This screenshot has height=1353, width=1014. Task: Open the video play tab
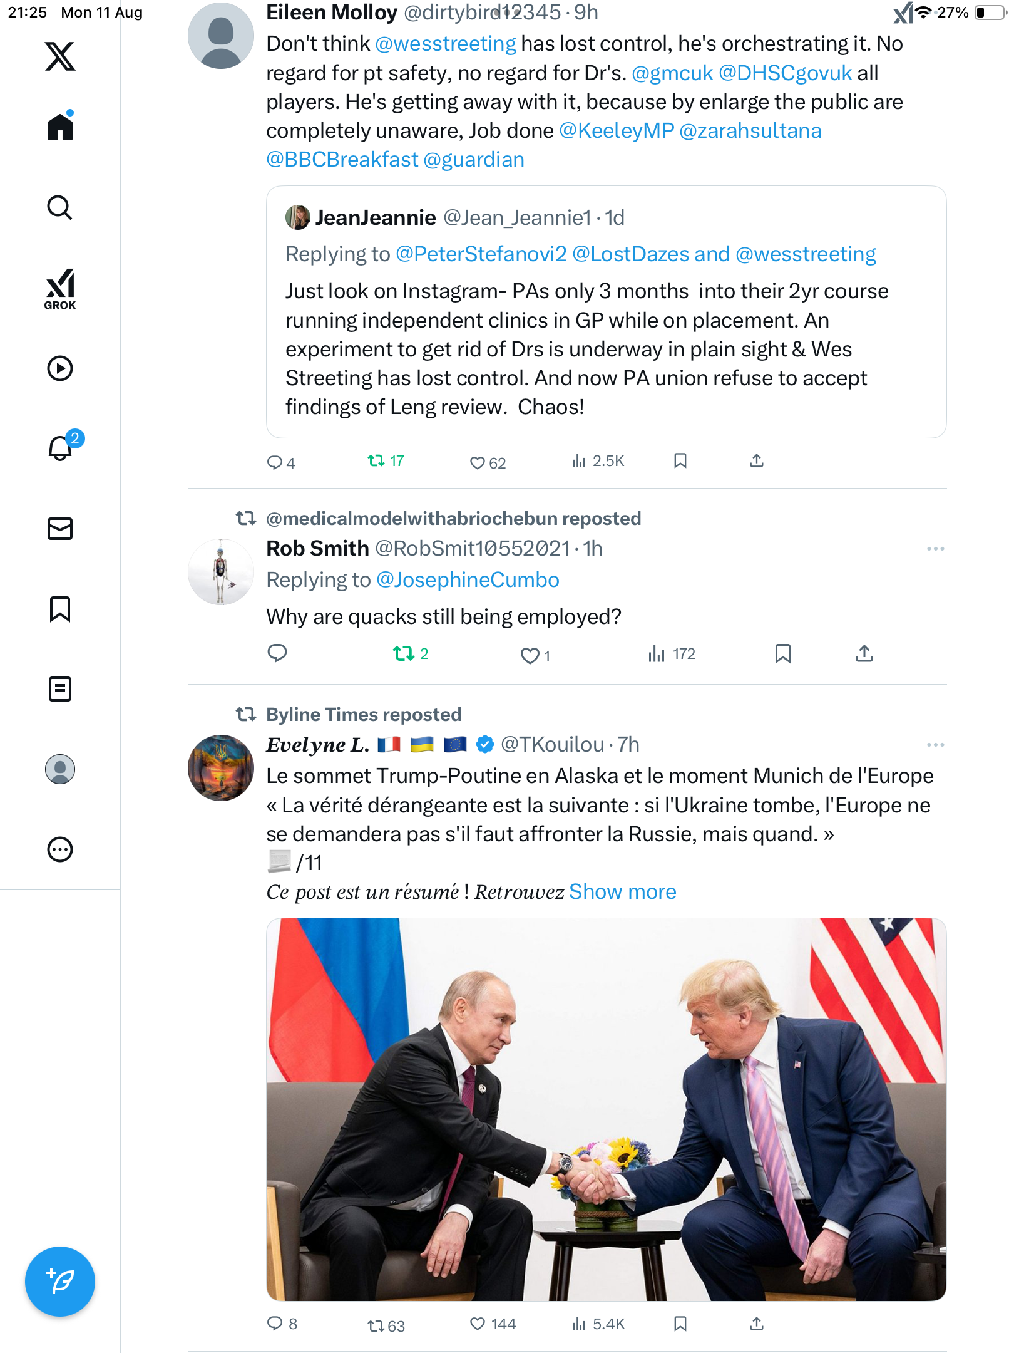pos(60,368)
